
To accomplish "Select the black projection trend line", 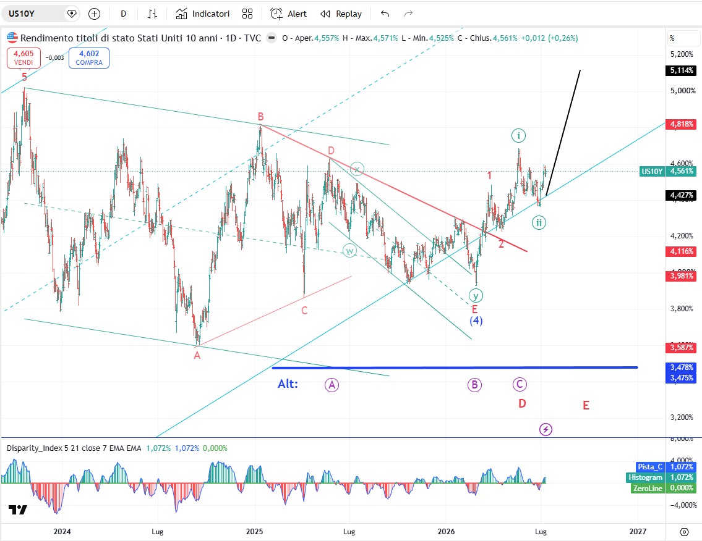I will tap(563, 132).
